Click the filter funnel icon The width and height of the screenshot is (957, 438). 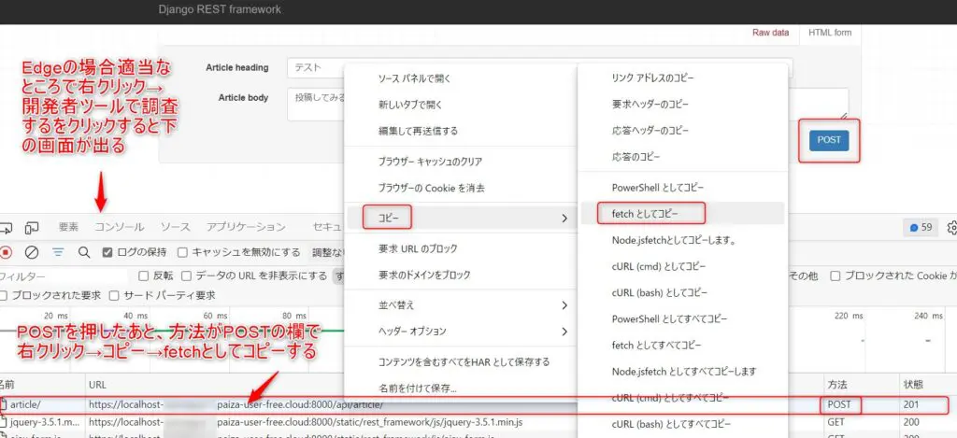click(x=59, y=252)
